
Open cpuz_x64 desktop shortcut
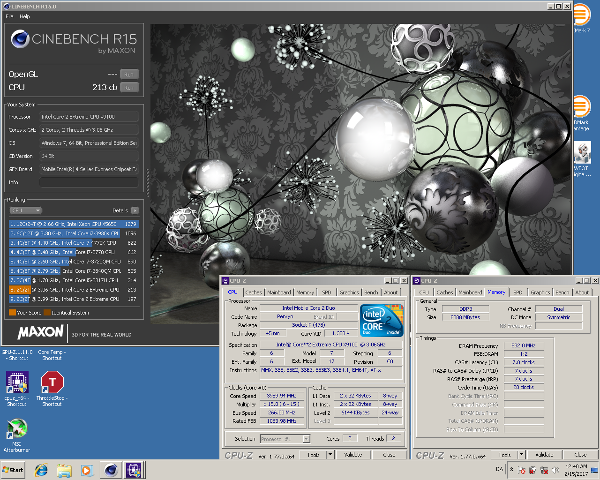(x=17, y=388)
